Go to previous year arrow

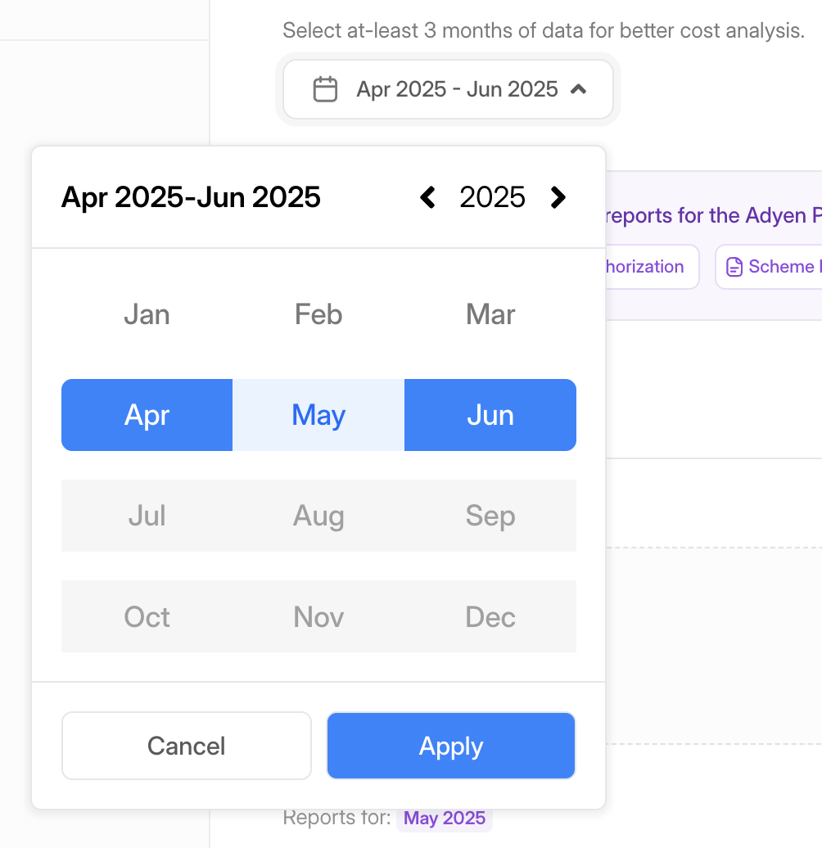click(x=427, y=197)
